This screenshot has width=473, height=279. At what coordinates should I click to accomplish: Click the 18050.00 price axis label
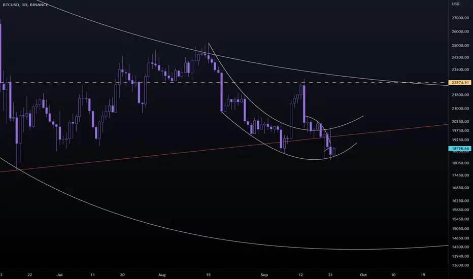[x=460, y=163]
